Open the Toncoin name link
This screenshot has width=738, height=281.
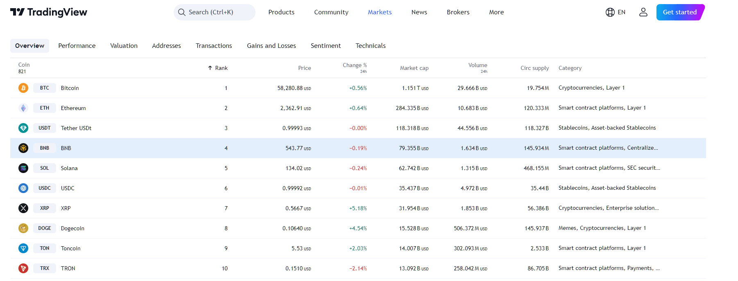click(70, 248)
